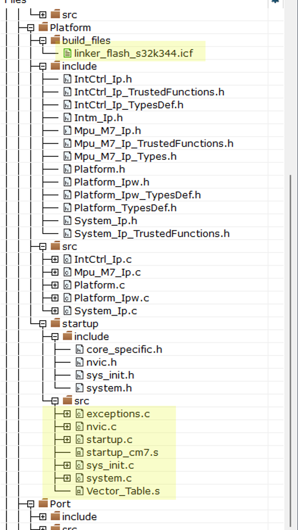Select the System_Ip.c file name
Viewport: 298px width, 530px height.
(105, 311)
